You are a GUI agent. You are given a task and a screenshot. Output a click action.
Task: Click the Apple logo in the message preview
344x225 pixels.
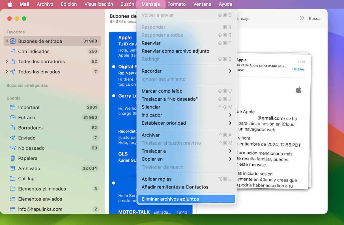298,90
